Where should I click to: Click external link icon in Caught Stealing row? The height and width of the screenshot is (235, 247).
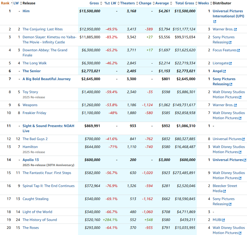tap(230, 204)
